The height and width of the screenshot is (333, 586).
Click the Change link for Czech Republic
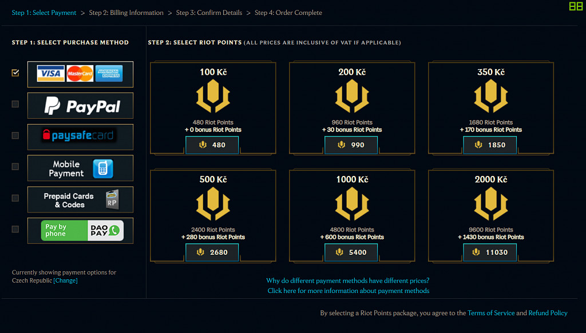click(x=66, y=280)
